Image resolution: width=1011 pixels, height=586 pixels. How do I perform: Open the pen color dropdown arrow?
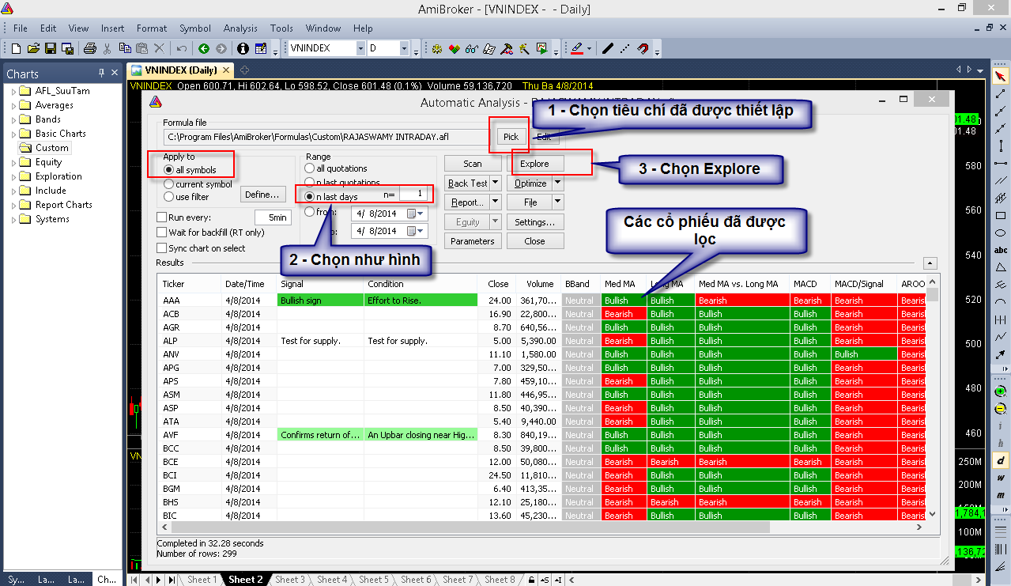(590, 48)
